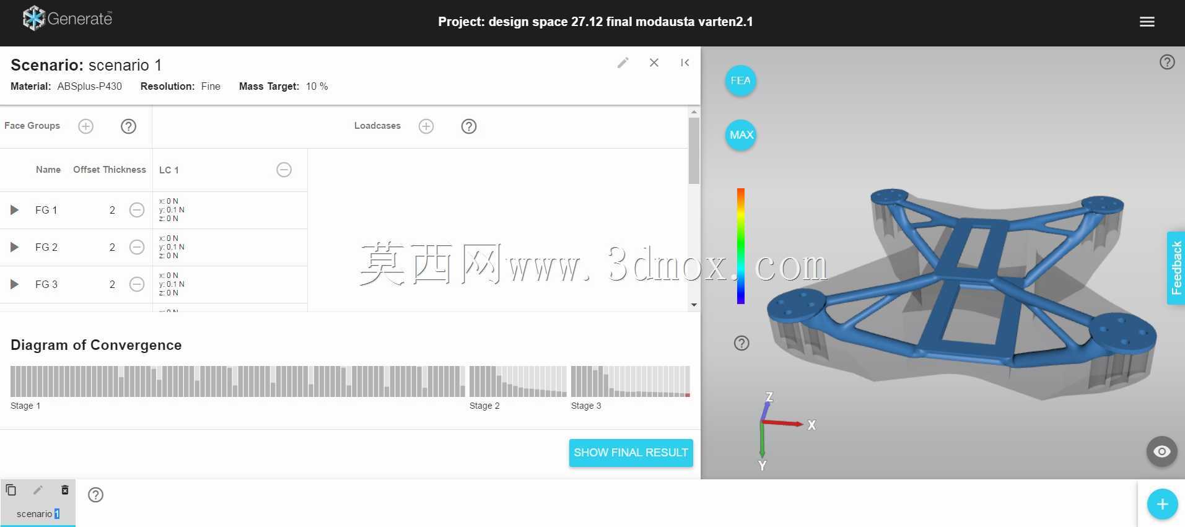Edit scenario with the header pencil icon
The height and width of the screenshot is (527, 1185).
coord(623,63)
